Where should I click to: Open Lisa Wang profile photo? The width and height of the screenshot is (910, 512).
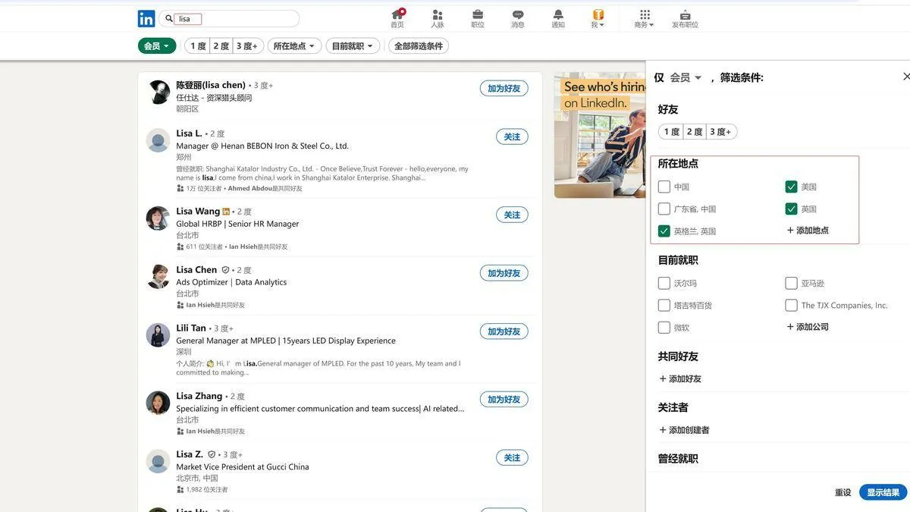[x=158, y=218]
